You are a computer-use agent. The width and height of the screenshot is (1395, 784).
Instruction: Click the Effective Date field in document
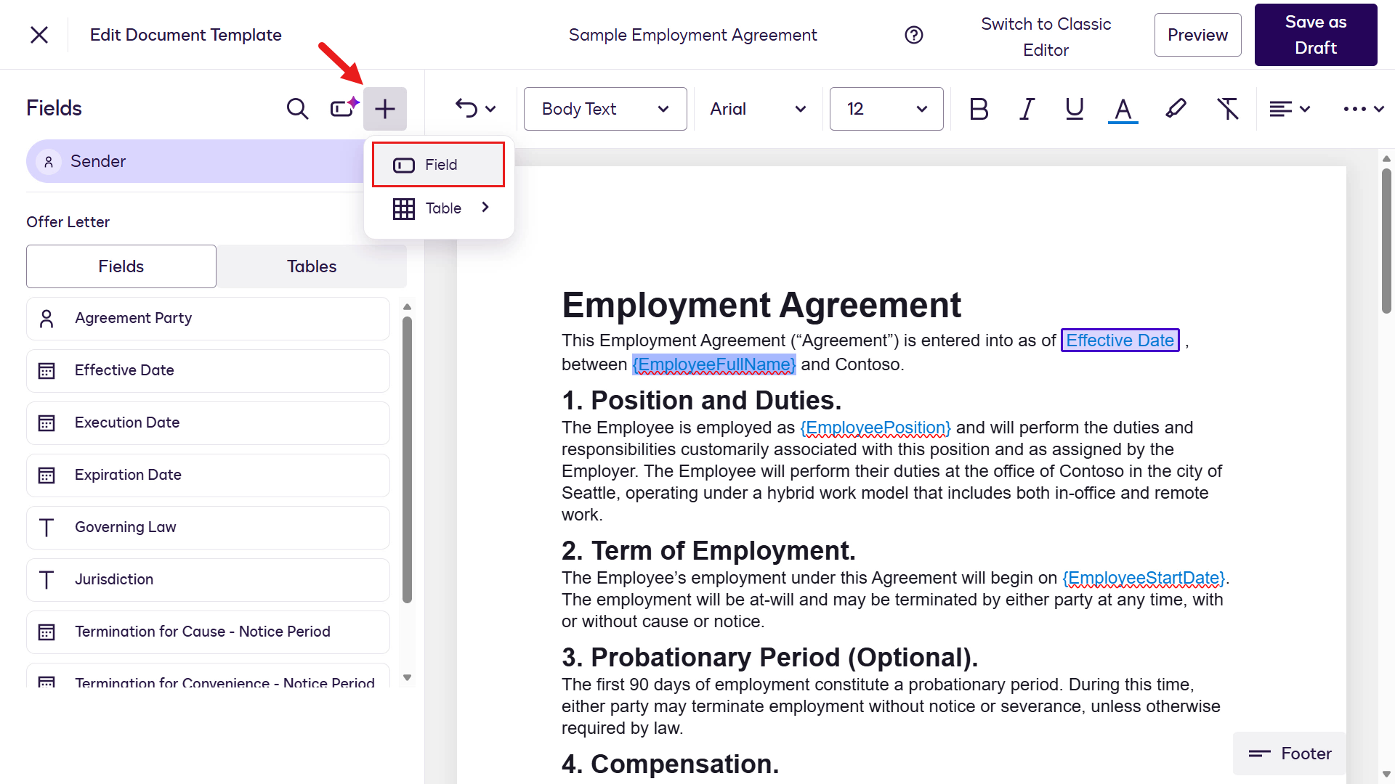click(x=1120, y=340)
